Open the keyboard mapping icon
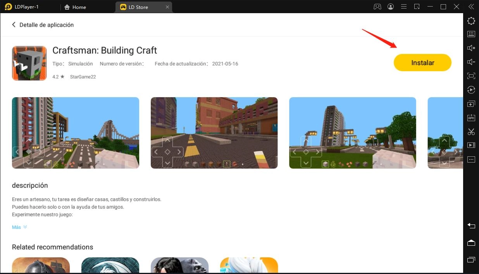This screenshot has width=479, height=274. click(x=471, y=34)
